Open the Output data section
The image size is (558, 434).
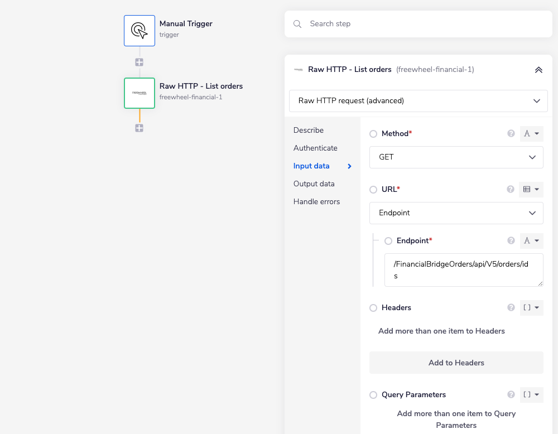coord(314,184)
